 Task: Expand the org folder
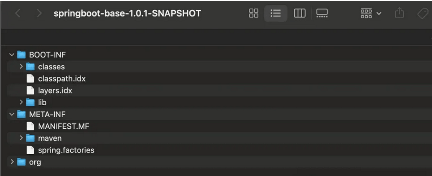[12, 162]
